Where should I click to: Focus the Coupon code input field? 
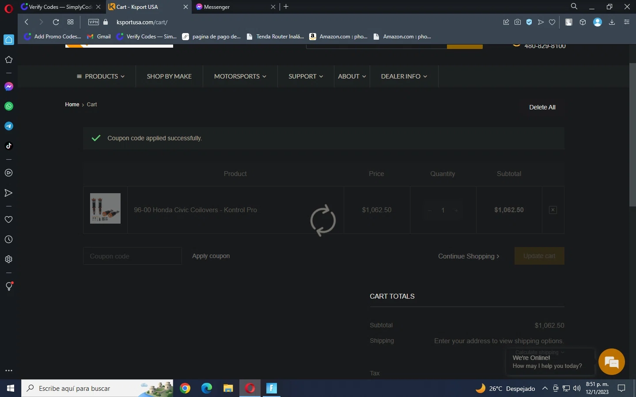pyautogui.click(x=132, y=256)
